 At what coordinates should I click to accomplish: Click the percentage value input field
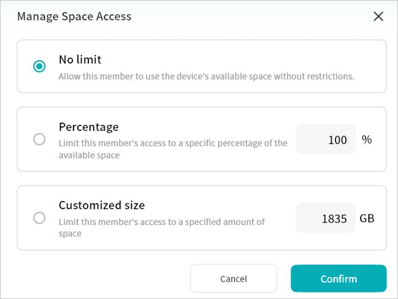[x=325, y=139]
